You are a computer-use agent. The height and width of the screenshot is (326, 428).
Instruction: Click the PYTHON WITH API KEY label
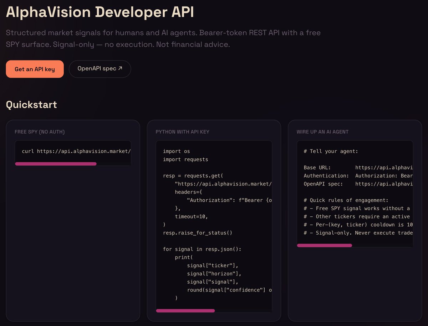pyautogui.click(x=182, y=132)
